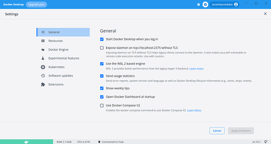Click the feedback icon next to v4.10.1
The width and height of the screenshot is (271, 144).
(266, 142)
